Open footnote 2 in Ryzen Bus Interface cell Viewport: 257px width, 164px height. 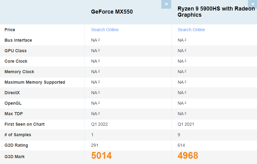185,40
